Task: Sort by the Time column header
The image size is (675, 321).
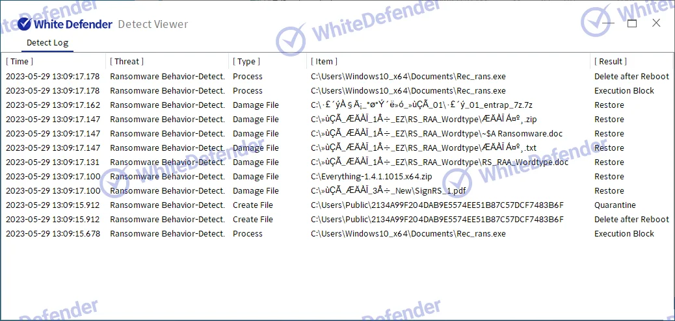Action: click(x=20, y=62)
